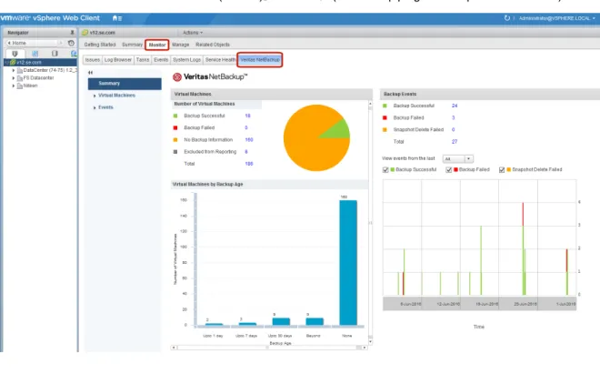Viewport: 600px width, 374px height.
Task: Collapse the plug-in side menu with double arrow
Action: click(x=90, y=73)
